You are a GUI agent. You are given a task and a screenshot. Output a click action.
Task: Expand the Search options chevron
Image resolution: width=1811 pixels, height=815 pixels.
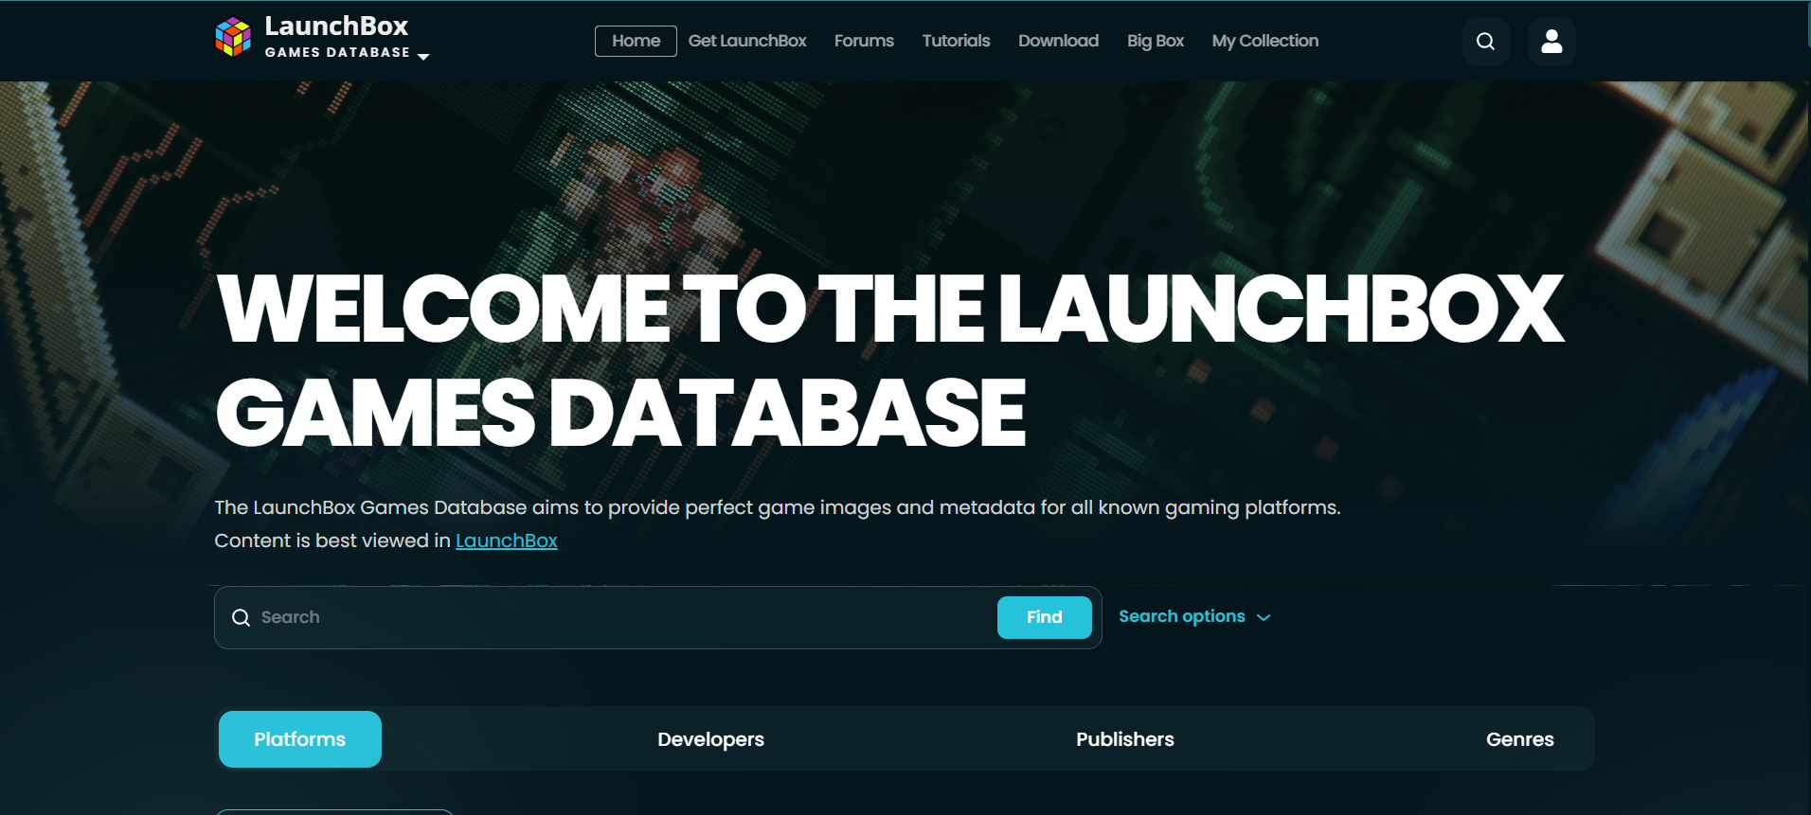(1264, 617)
